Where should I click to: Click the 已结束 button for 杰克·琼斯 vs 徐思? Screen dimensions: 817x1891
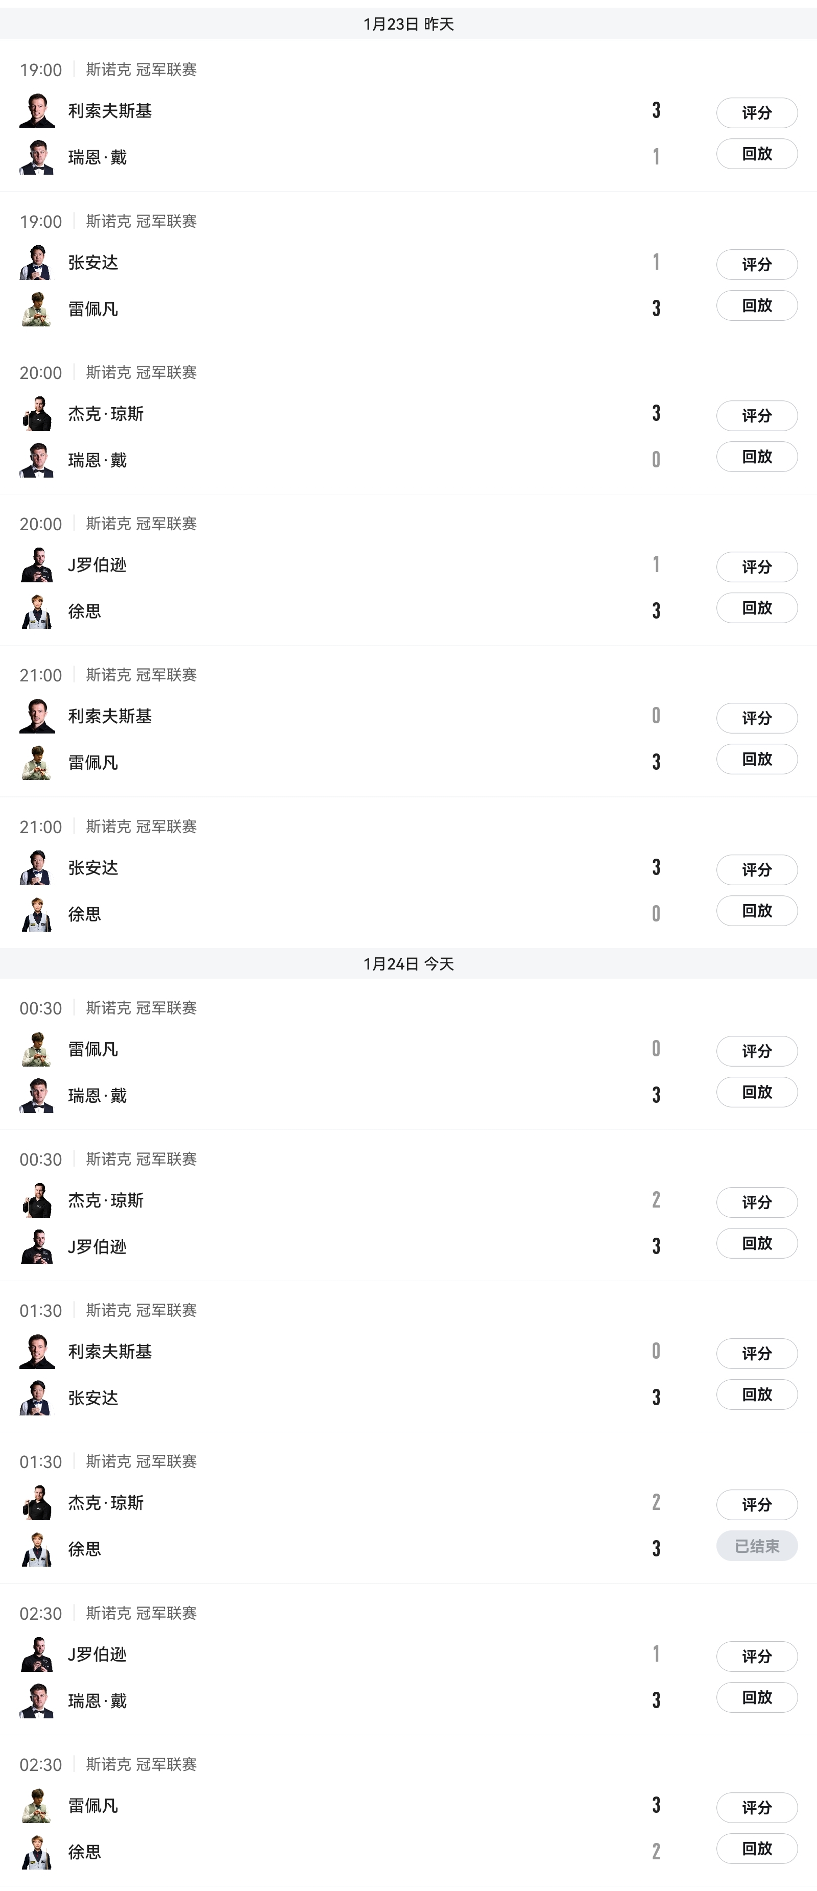click(x=756, y=1546)
